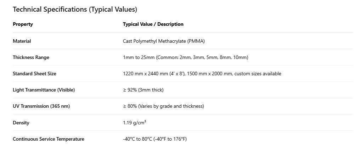Select the Thickness Range row label
Screen dimensions: 354x147
[31, 58]
